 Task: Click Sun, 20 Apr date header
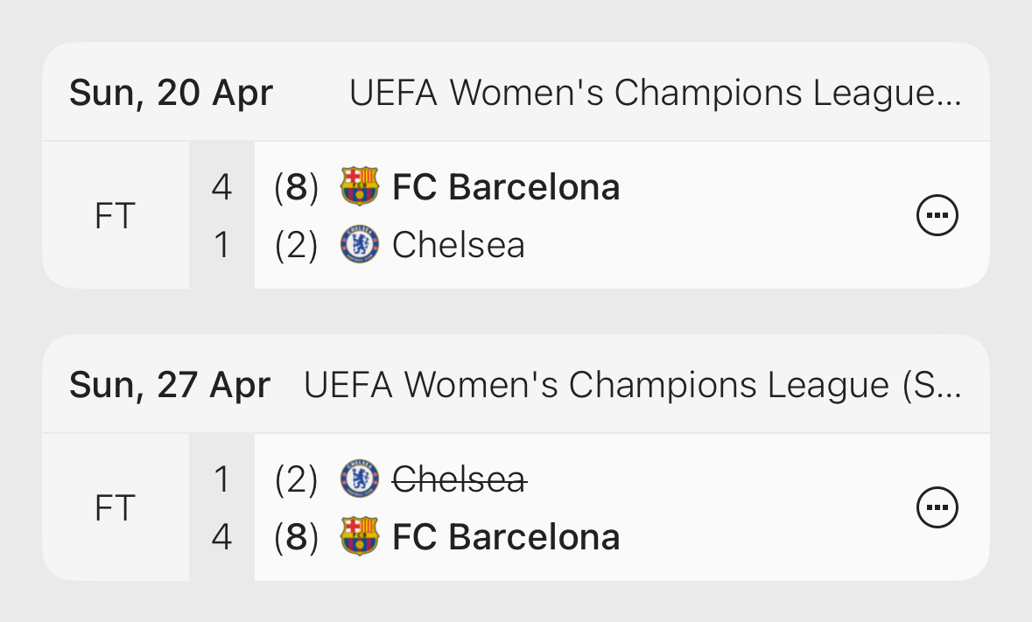pyautogui.click(x=172, y=93)
